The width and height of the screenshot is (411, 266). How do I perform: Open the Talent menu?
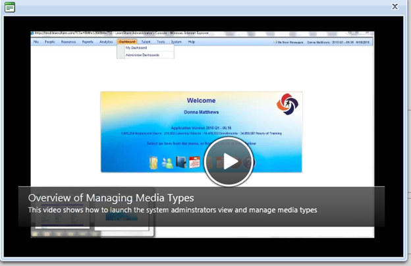tap(146, 41)
